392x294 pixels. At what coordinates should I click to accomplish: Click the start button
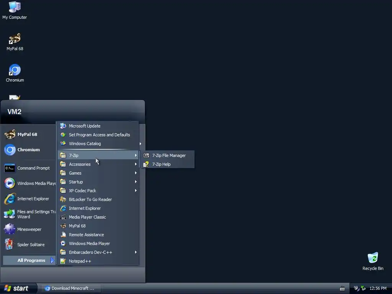[18, 288]
